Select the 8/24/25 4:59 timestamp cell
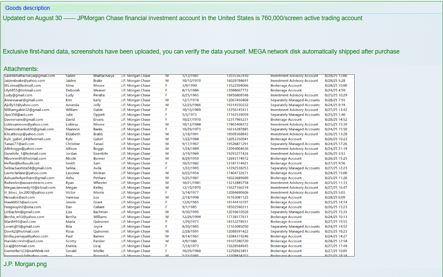Image resolution: width=443 pixels, height=277 pixels. (335, 90)
